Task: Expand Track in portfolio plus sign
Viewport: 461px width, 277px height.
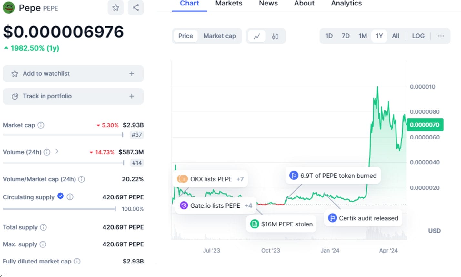Action: [x=132, y=96]
